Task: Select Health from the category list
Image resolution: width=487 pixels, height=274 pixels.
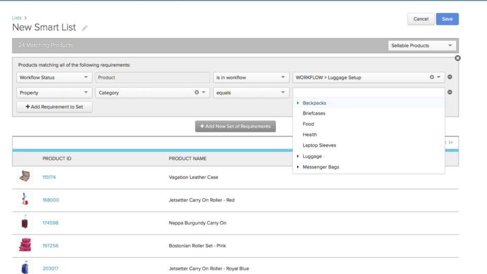Action: [x=309, y=134]
